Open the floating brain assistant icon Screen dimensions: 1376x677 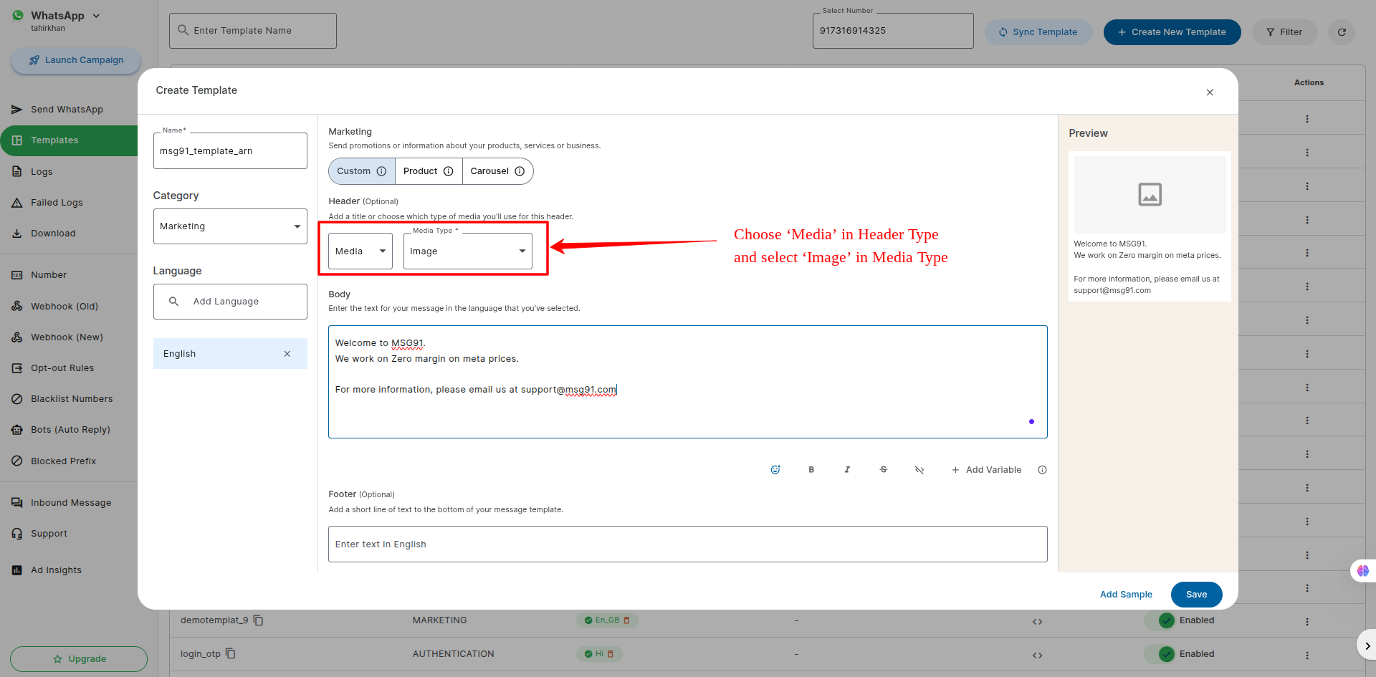point(1362,571)
